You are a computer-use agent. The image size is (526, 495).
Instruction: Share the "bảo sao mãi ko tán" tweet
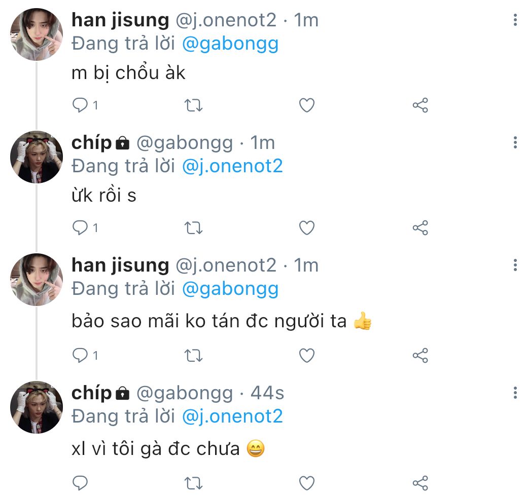(x=420, y=356)
